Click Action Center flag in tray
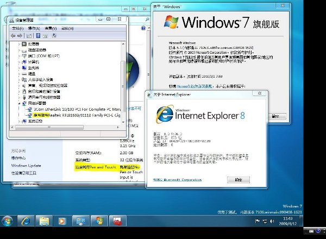The image size is (326, 239). point(258,221)
